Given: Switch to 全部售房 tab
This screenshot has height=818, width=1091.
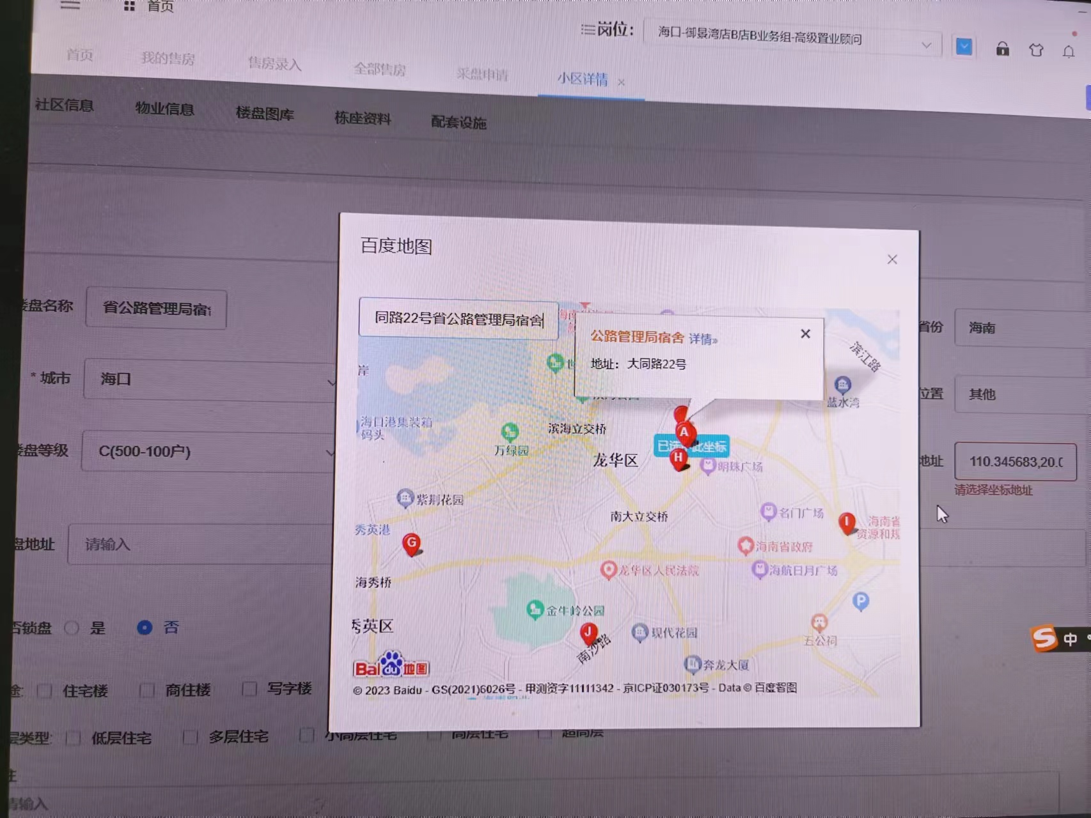Looking at the screenshot, I should tap(380, 69).
